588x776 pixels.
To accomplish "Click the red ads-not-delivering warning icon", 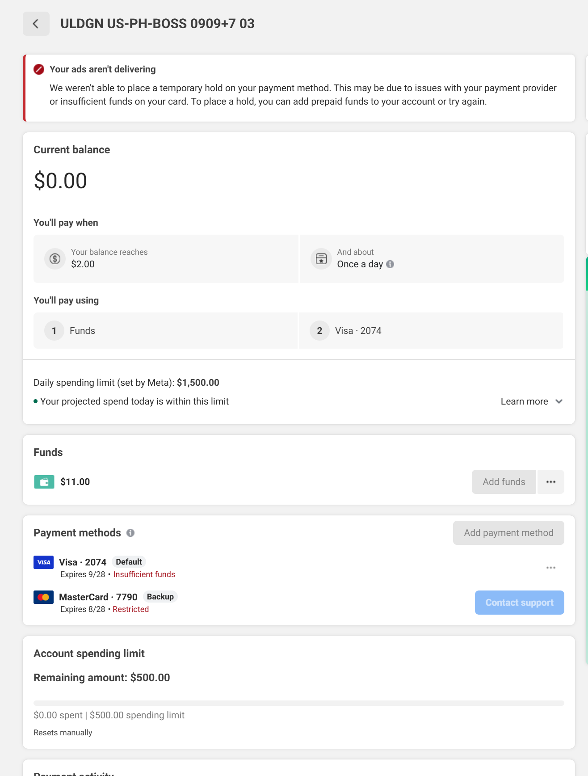I will (39, 69).
